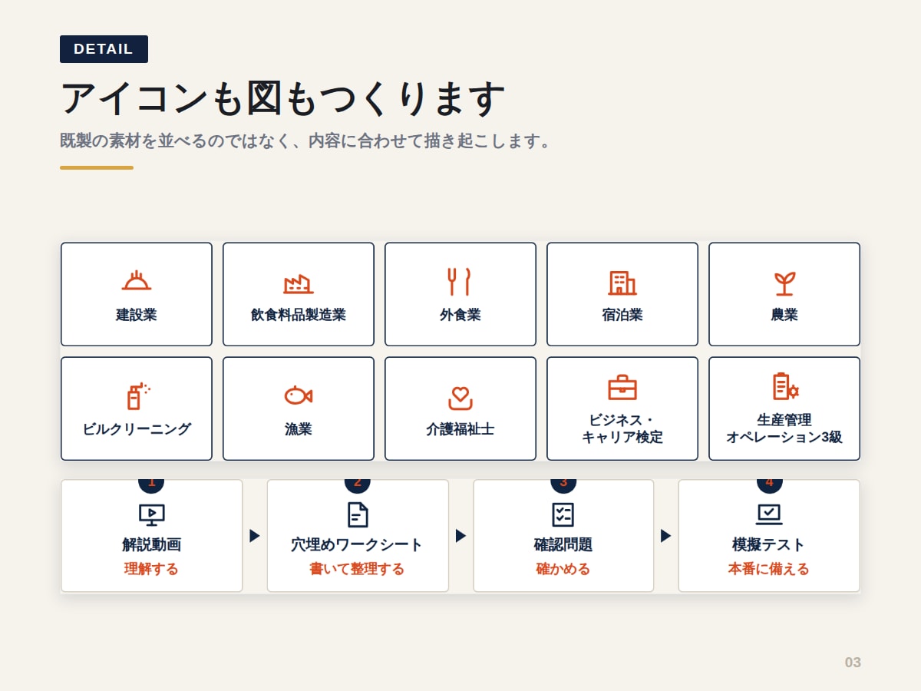The width and height of the screenshot is (921, 691).
Task: Click the 漁業 label
Action: [299, 429]
